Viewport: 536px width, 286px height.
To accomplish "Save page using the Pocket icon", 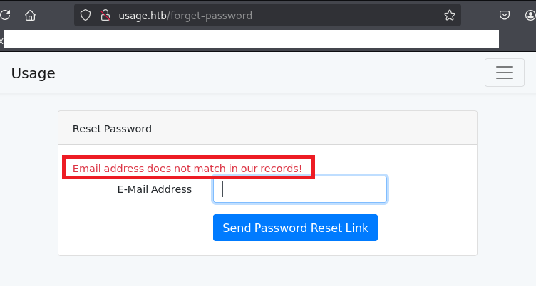I will point(505,15).
